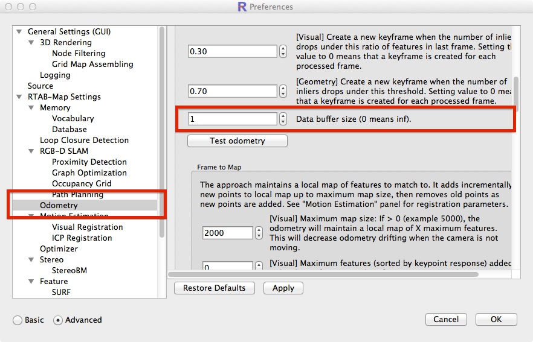Click the Maximum map size stepper arrows

click(259, 233)
